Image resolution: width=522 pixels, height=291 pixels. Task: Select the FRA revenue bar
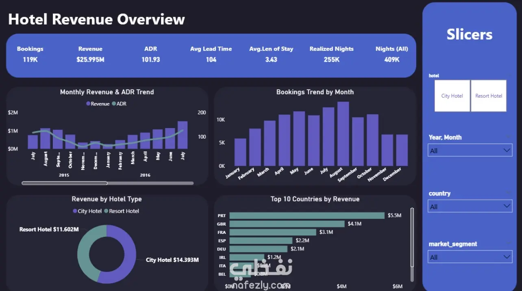[x=273, y=232]
